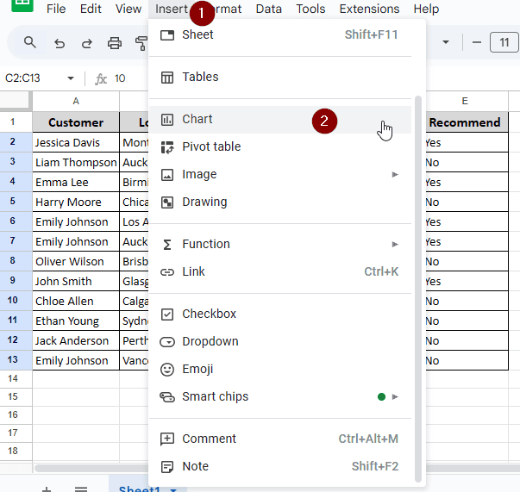Click the Emma Lee cell

click(x=76, y=183)
